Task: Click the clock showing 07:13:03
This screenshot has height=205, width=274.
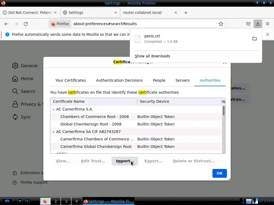Action: click(266, 201)
